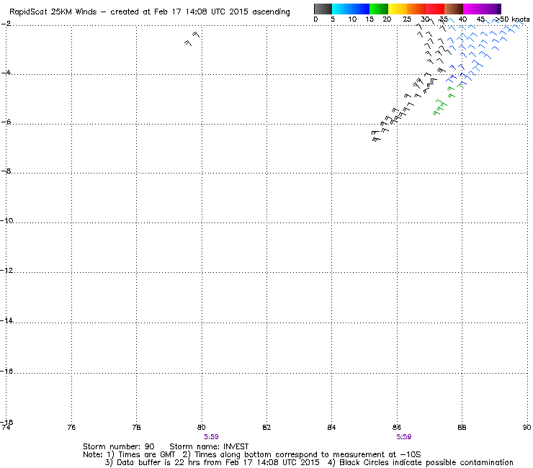
Task: Click the purple 5:59 time under longitude 80
Action: (x=211, y=437)
